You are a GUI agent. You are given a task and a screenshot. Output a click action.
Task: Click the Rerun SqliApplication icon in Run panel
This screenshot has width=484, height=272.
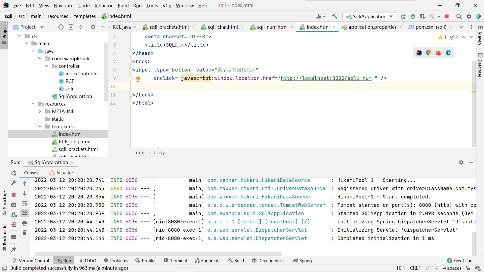(x=14, y=173)
